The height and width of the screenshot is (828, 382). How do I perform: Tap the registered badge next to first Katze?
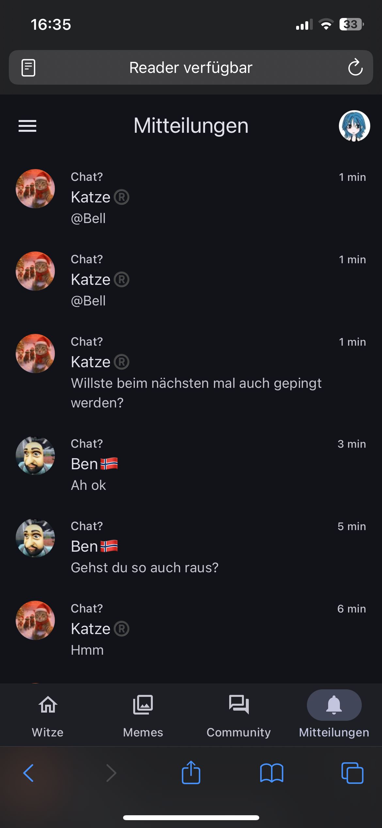[x=122, y=197]
